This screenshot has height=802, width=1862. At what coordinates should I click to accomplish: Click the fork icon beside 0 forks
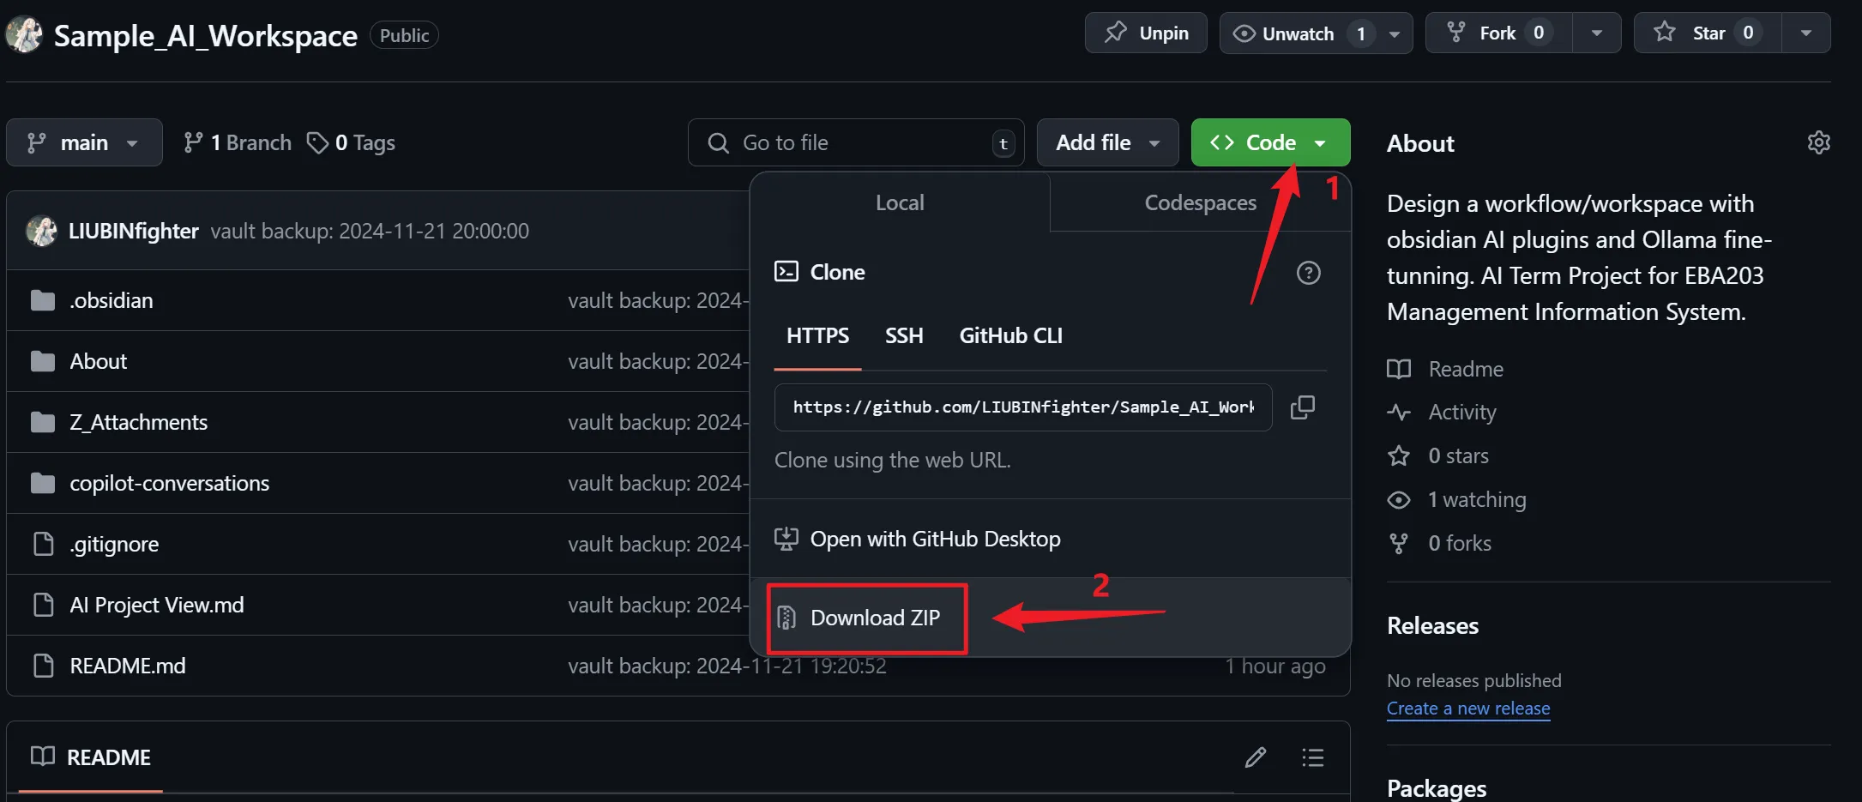pos(1399,543)
